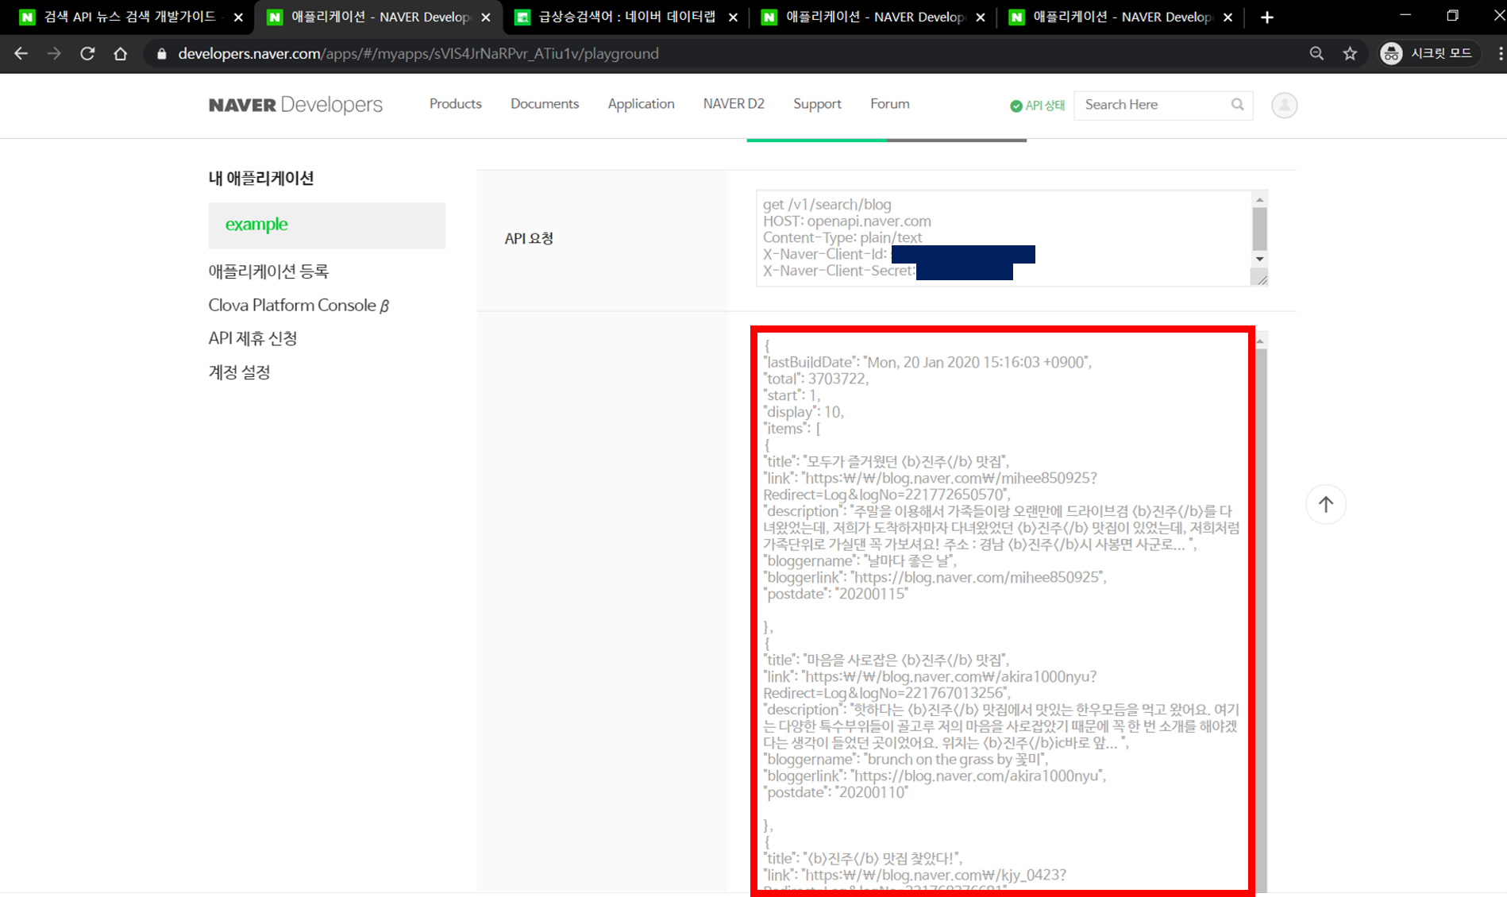1507x897 pixels.
Task: Click the 'postdate': '20200110' line
Action: coord(835,792)
